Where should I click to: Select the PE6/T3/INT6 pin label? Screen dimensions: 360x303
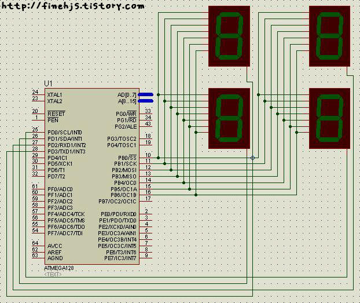(x=121, y=252)
